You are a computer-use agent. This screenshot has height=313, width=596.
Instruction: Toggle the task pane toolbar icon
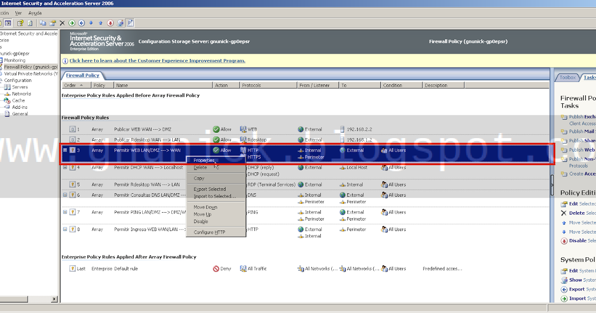(x=130, y=23)
